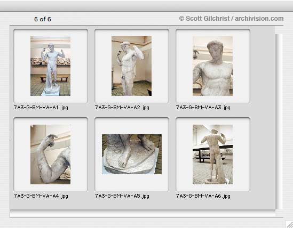Click the vertical scrollbar beside the thumbnails
The width and height of the screenshot is (293, 228).
tap(279, 121)
